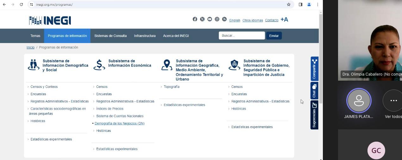Expand Topografía item
This screenshot has width=402, height=160.
pyautogui.click(x=171, y=87)
